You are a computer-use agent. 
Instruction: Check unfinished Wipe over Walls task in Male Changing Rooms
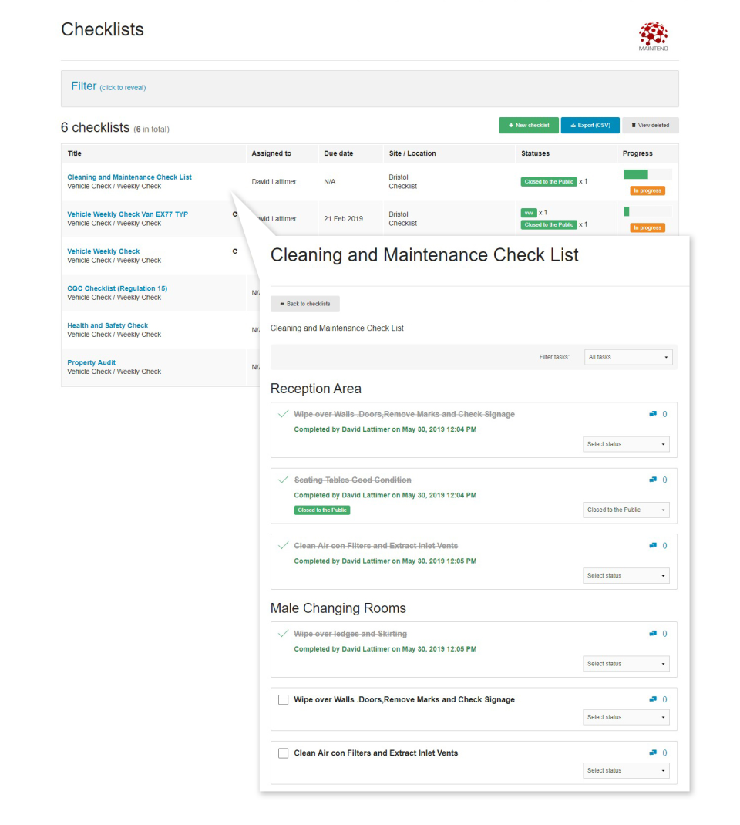click(x=284, y=700)
